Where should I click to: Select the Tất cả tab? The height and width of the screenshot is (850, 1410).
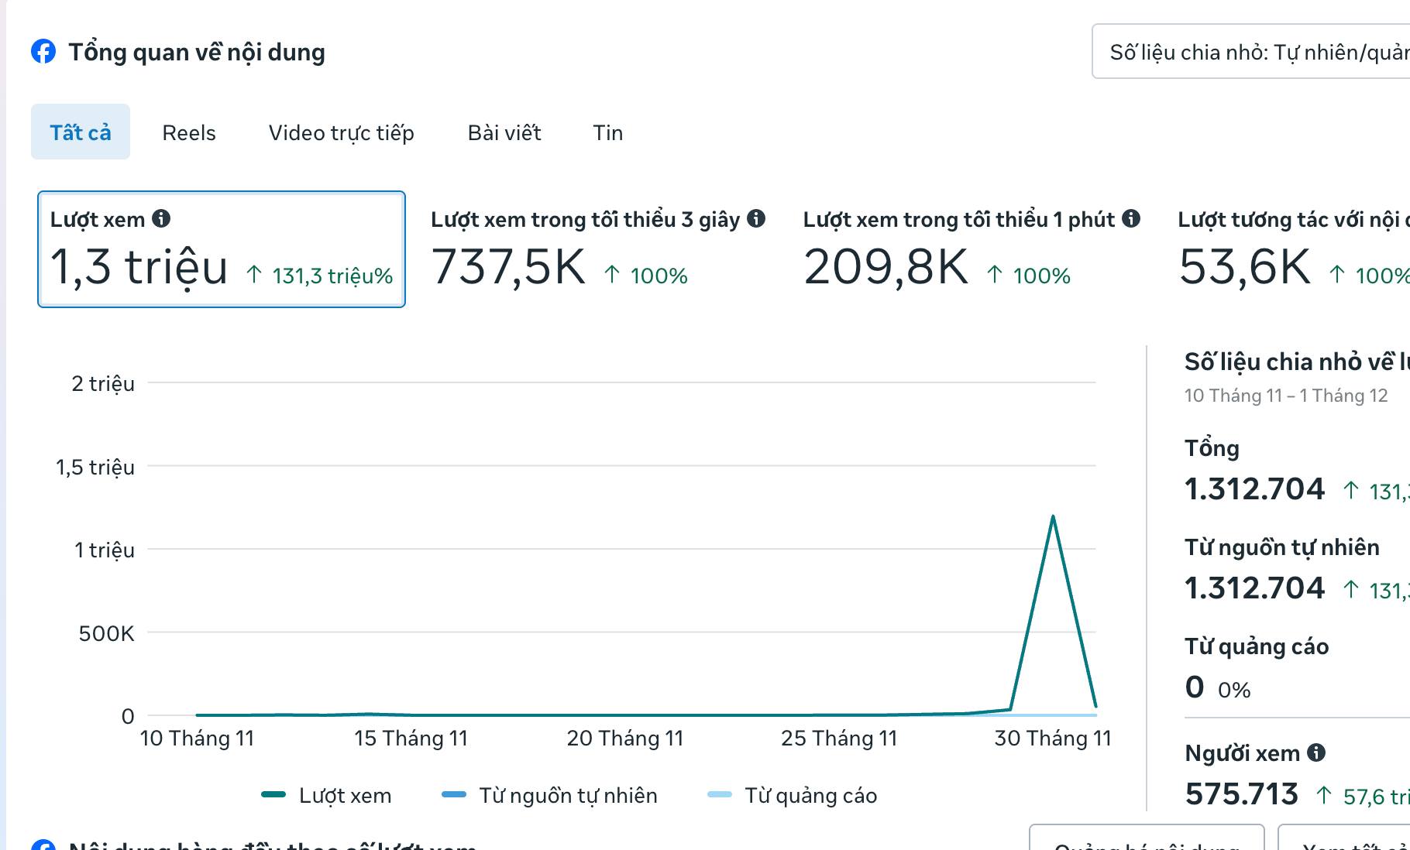coord(81,132)
